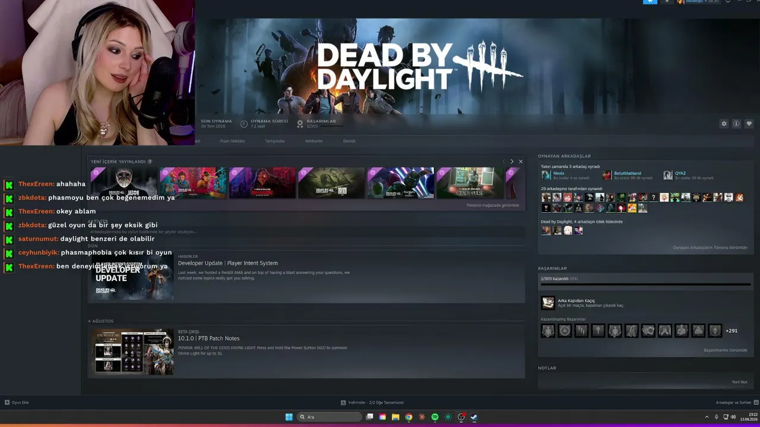The image size is (760, 427).
Task: Open Google Chrome from taskbar
Action: 408,417
